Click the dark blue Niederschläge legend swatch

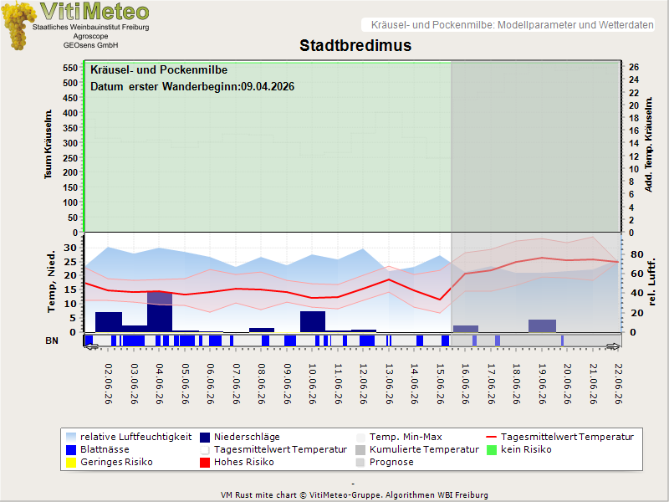point(205,437)
